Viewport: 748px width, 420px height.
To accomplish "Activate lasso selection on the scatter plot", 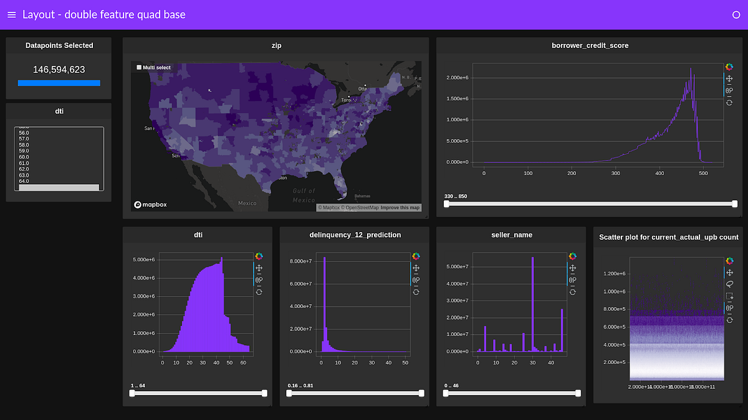I will click(729, 284).
